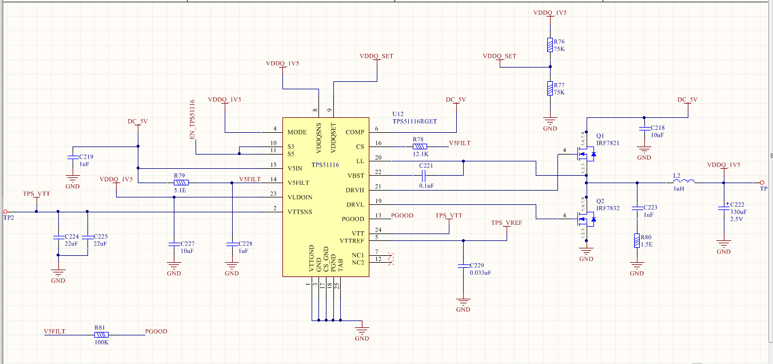The image size is (773, 364).
Task: Select GND symbol below the IC pins
Action: coord(362,334)
